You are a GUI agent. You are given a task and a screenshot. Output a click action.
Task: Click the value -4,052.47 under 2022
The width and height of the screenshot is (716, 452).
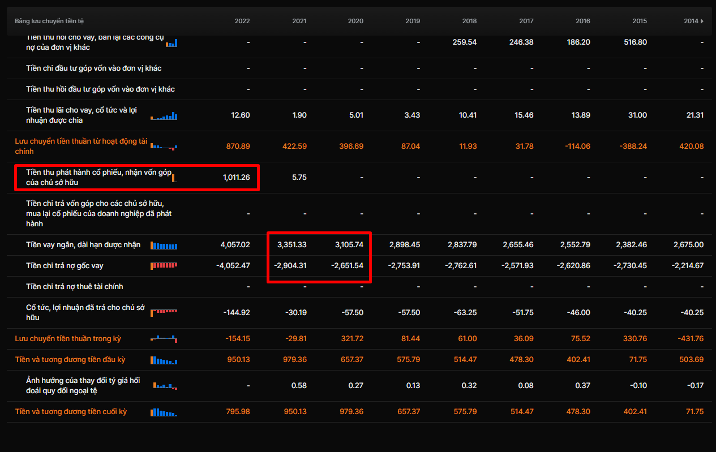click(233, 266)
